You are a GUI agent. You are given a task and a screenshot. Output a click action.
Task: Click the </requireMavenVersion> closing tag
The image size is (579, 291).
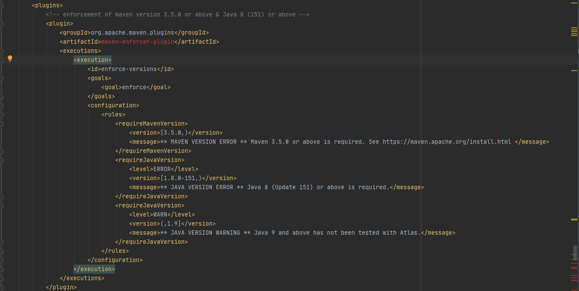[x=153, y=151]
